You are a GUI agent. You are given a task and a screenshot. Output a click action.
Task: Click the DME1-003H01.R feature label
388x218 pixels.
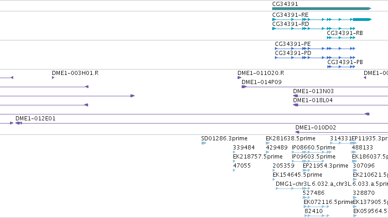point(75,73)
